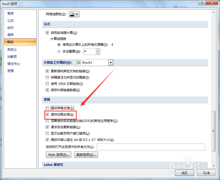Toggle 启用多线程计算 checkbox
The image size is (220, 180).
[x=47, y=33]
